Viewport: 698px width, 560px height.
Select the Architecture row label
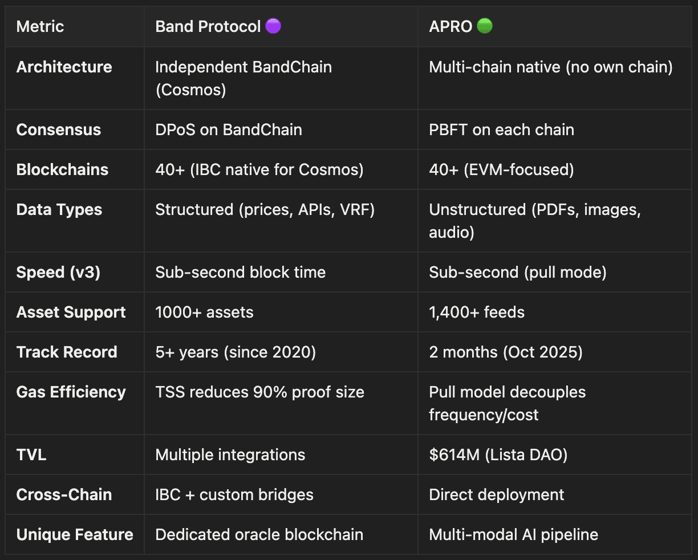tap(64, 67)
